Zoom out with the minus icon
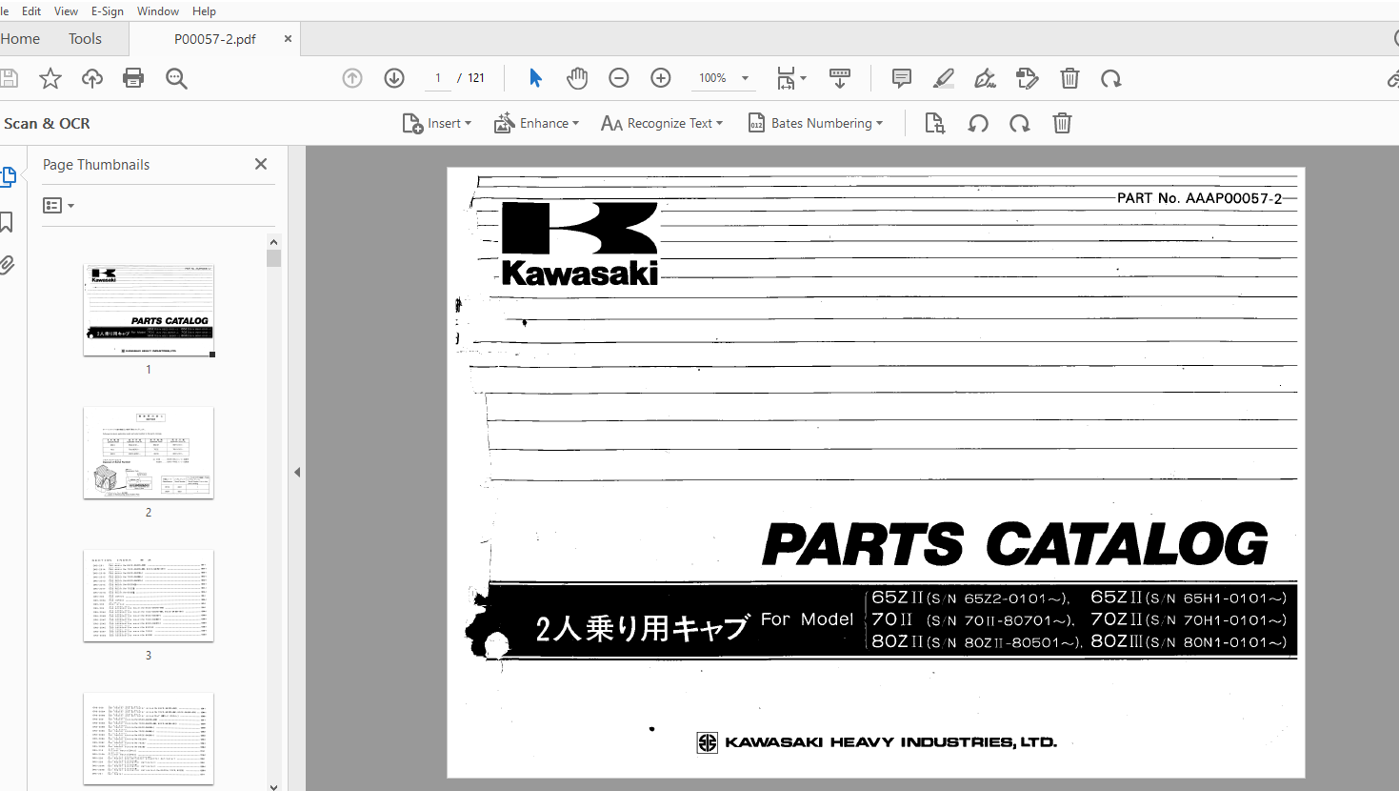The height and width of the screenshot is (791, 1399). click(x=619, y=78)
